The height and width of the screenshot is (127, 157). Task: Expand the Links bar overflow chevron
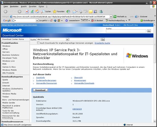click(x=155, y=16)
